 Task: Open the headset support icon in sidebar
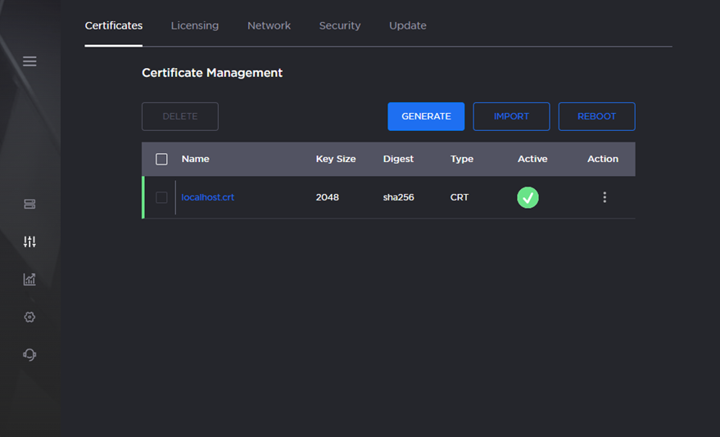[x=29, y=354]
